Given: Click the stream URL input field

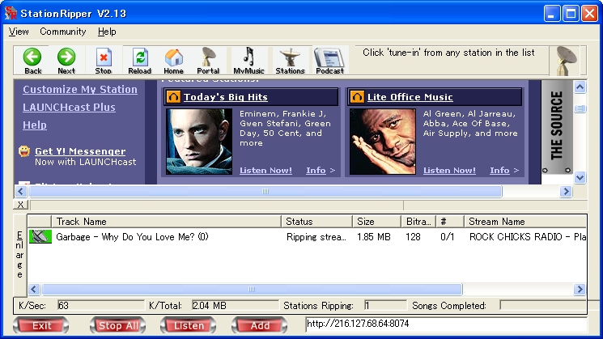Looking at the screenshot, I should click(x=446, y=324).
